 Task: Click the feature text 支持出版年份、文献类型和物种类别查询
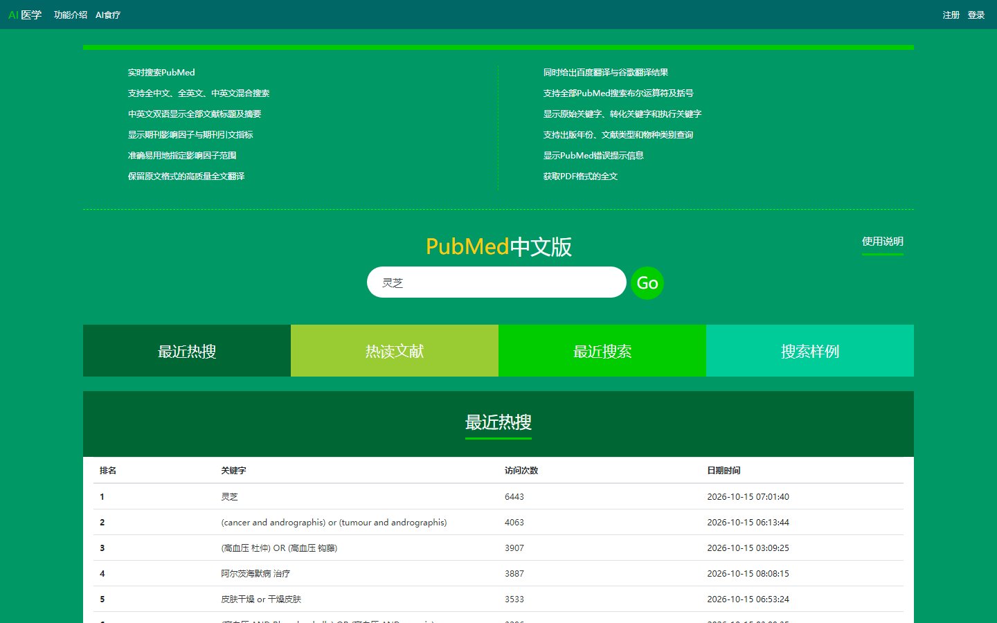[x=618, y=134]
